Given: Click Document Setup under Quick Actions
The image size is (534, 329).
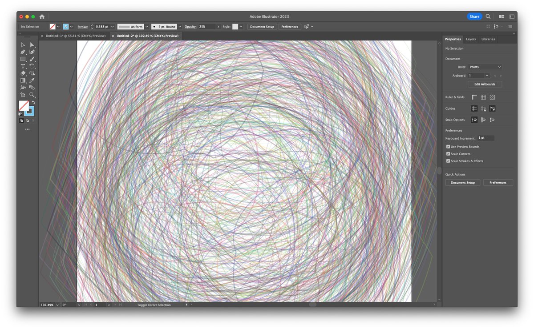Looking at the screenshot, I should pos(463,182).
